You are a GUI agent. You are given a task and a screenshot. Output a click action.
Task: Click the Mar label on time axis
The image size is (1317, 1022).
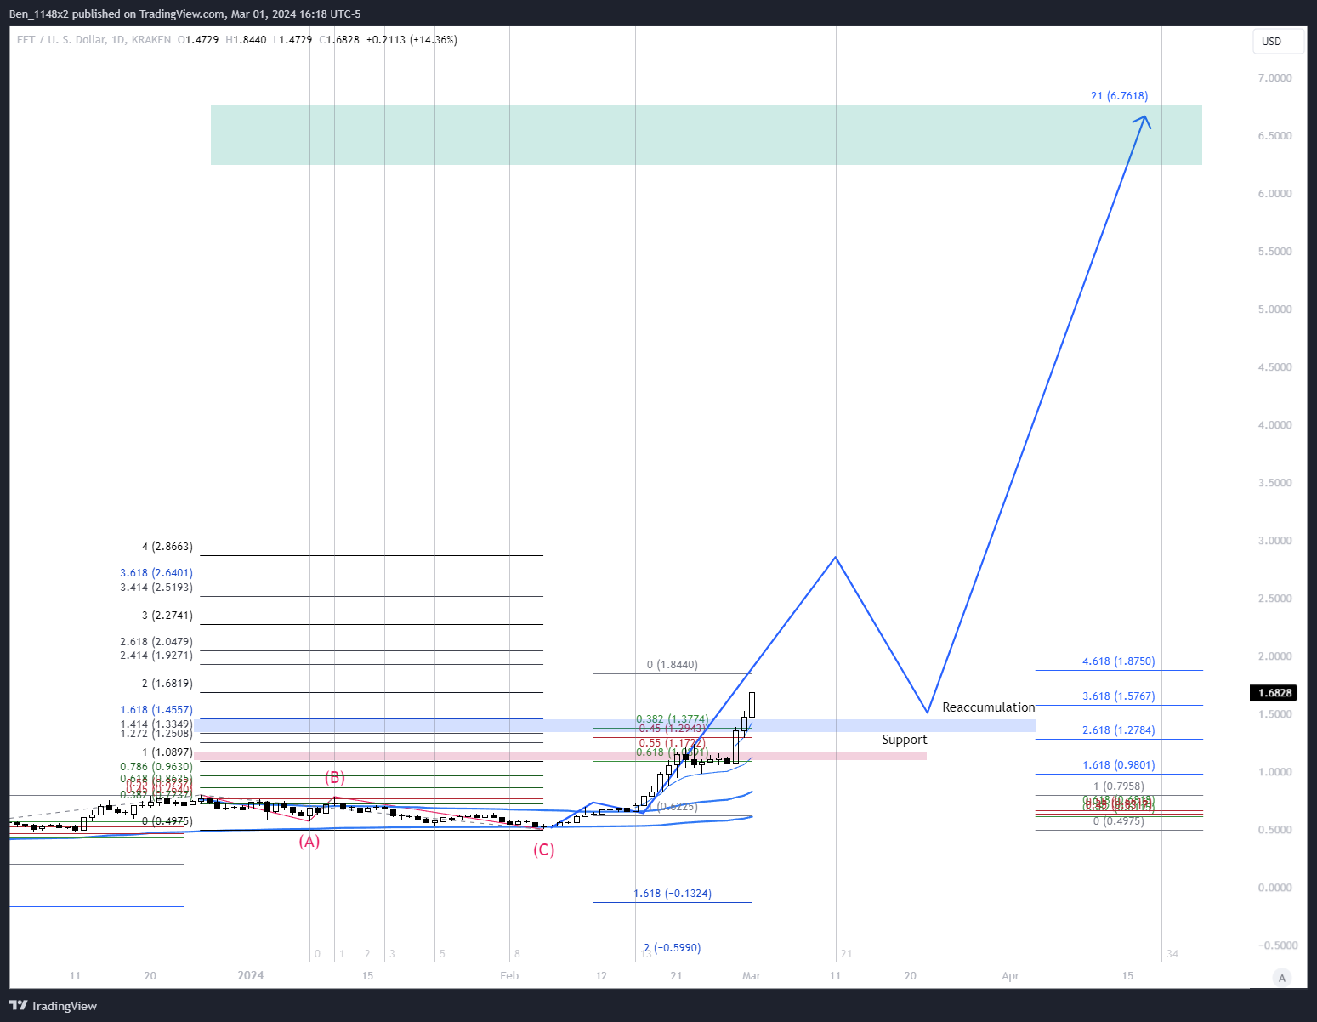pos(751,976)
